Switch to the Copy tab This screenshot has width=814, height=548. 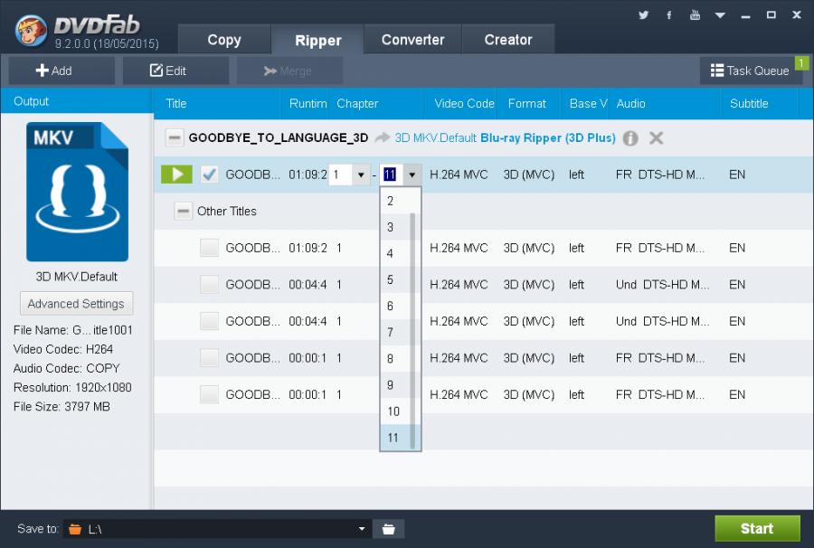223,40
